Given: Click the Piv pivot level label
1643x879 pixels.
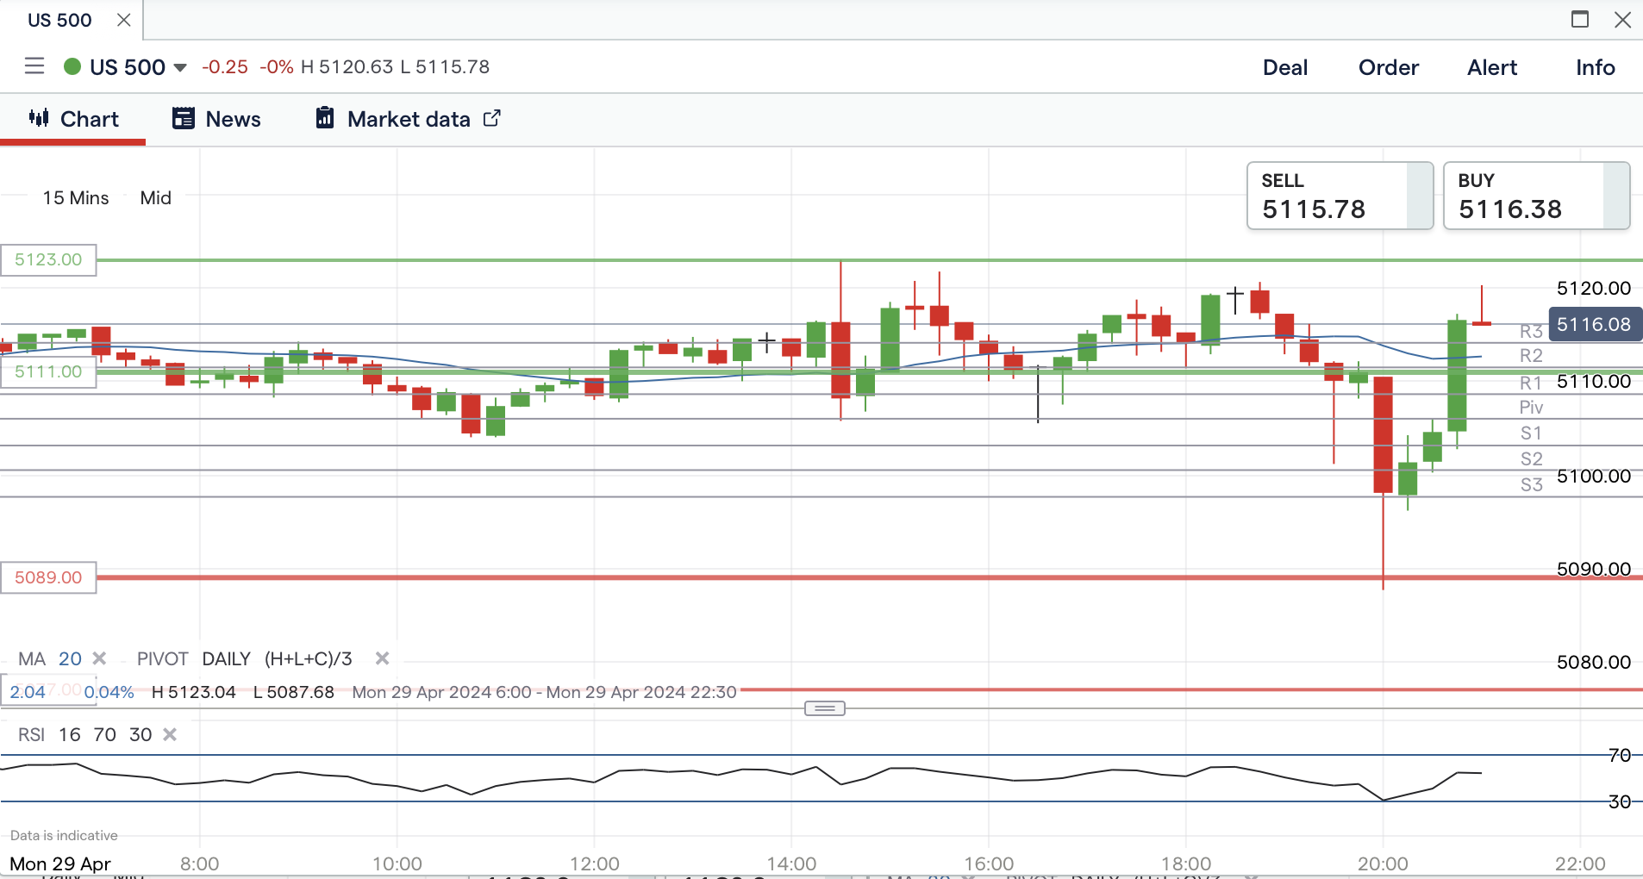Looking at the screenshot, I should coord(1531,407).
